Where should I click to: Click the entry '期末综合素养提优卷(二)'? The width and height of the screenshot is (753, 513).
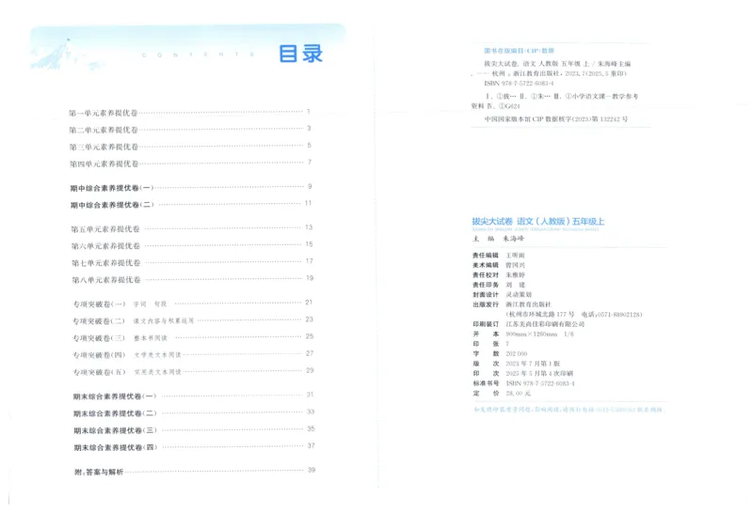tap(115, 413)
